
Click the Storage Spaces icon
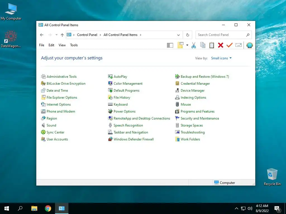coord(177,125)
